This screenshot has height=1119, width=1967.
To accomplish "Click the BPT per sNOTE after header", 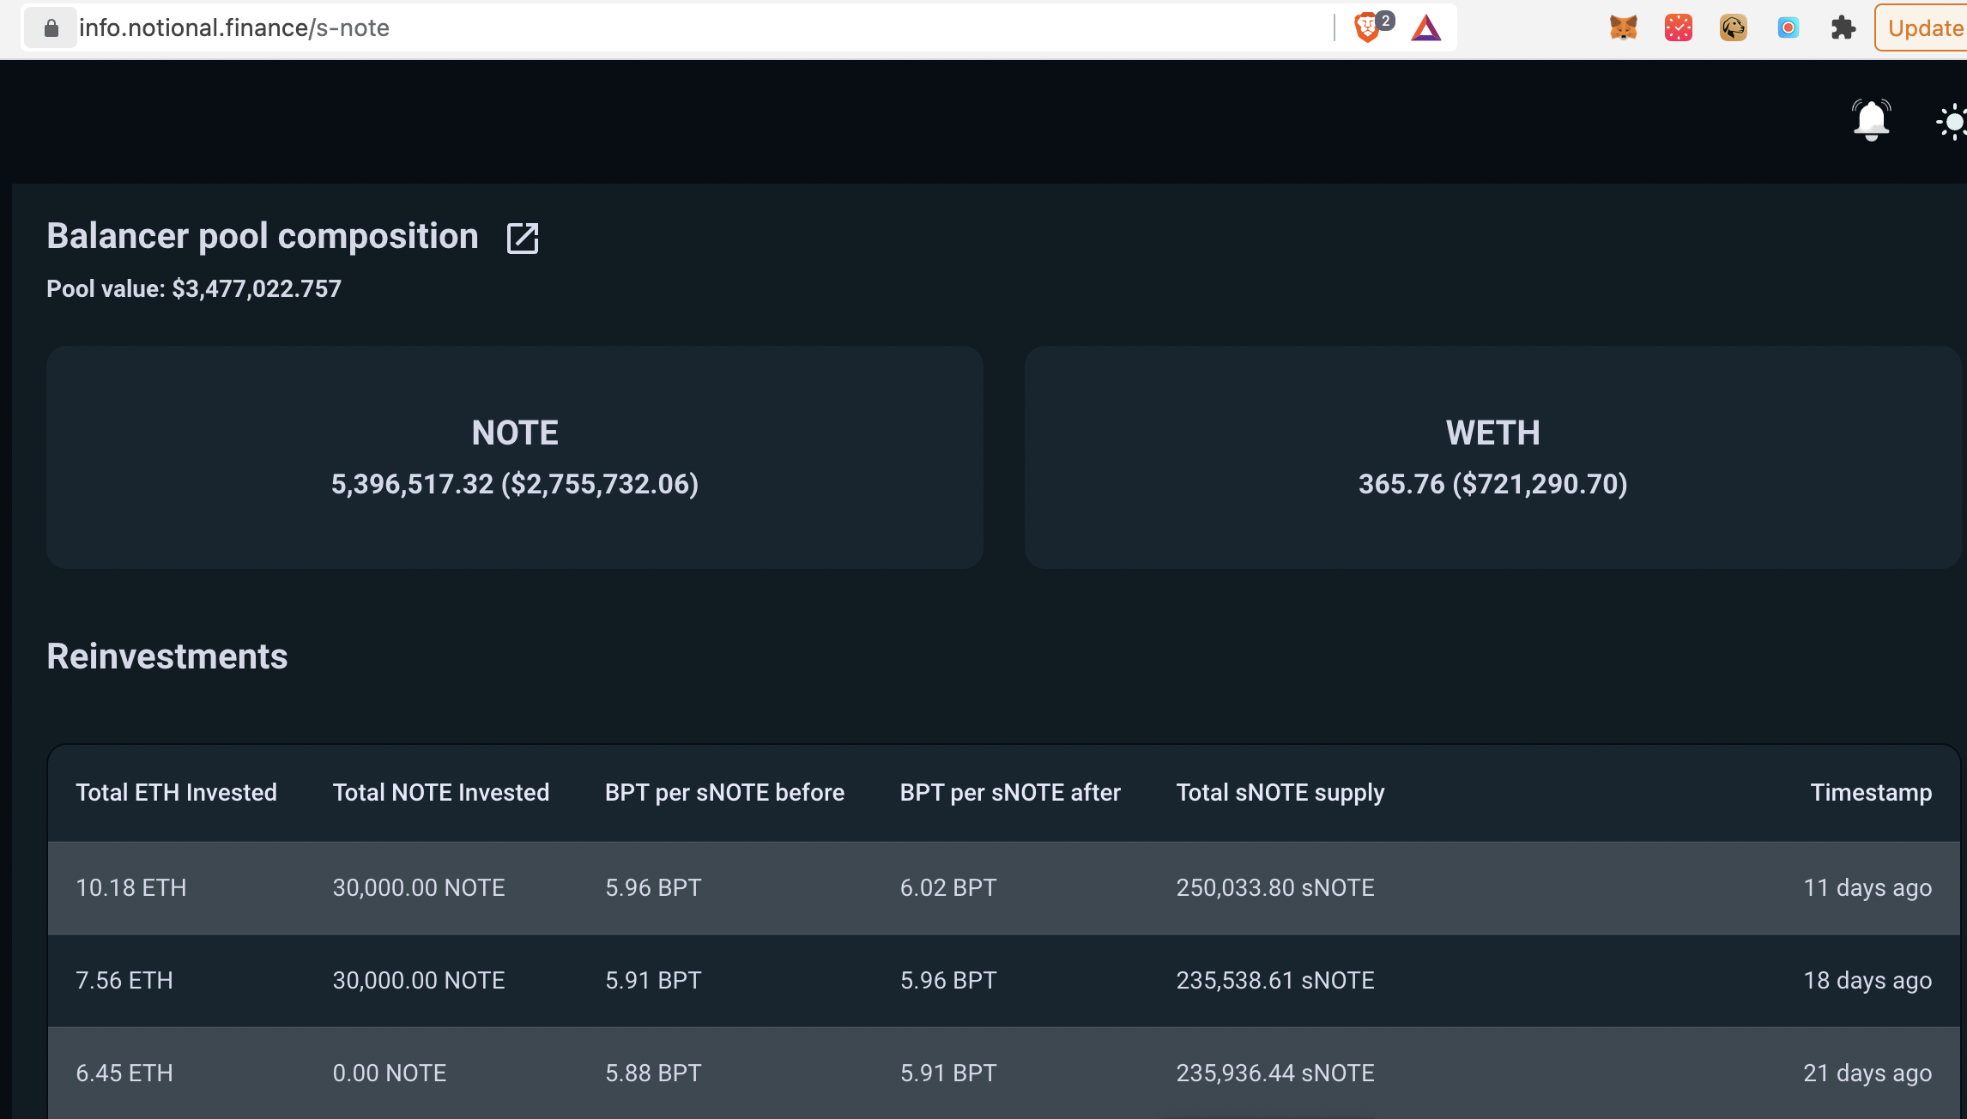I will (1010, 792).
